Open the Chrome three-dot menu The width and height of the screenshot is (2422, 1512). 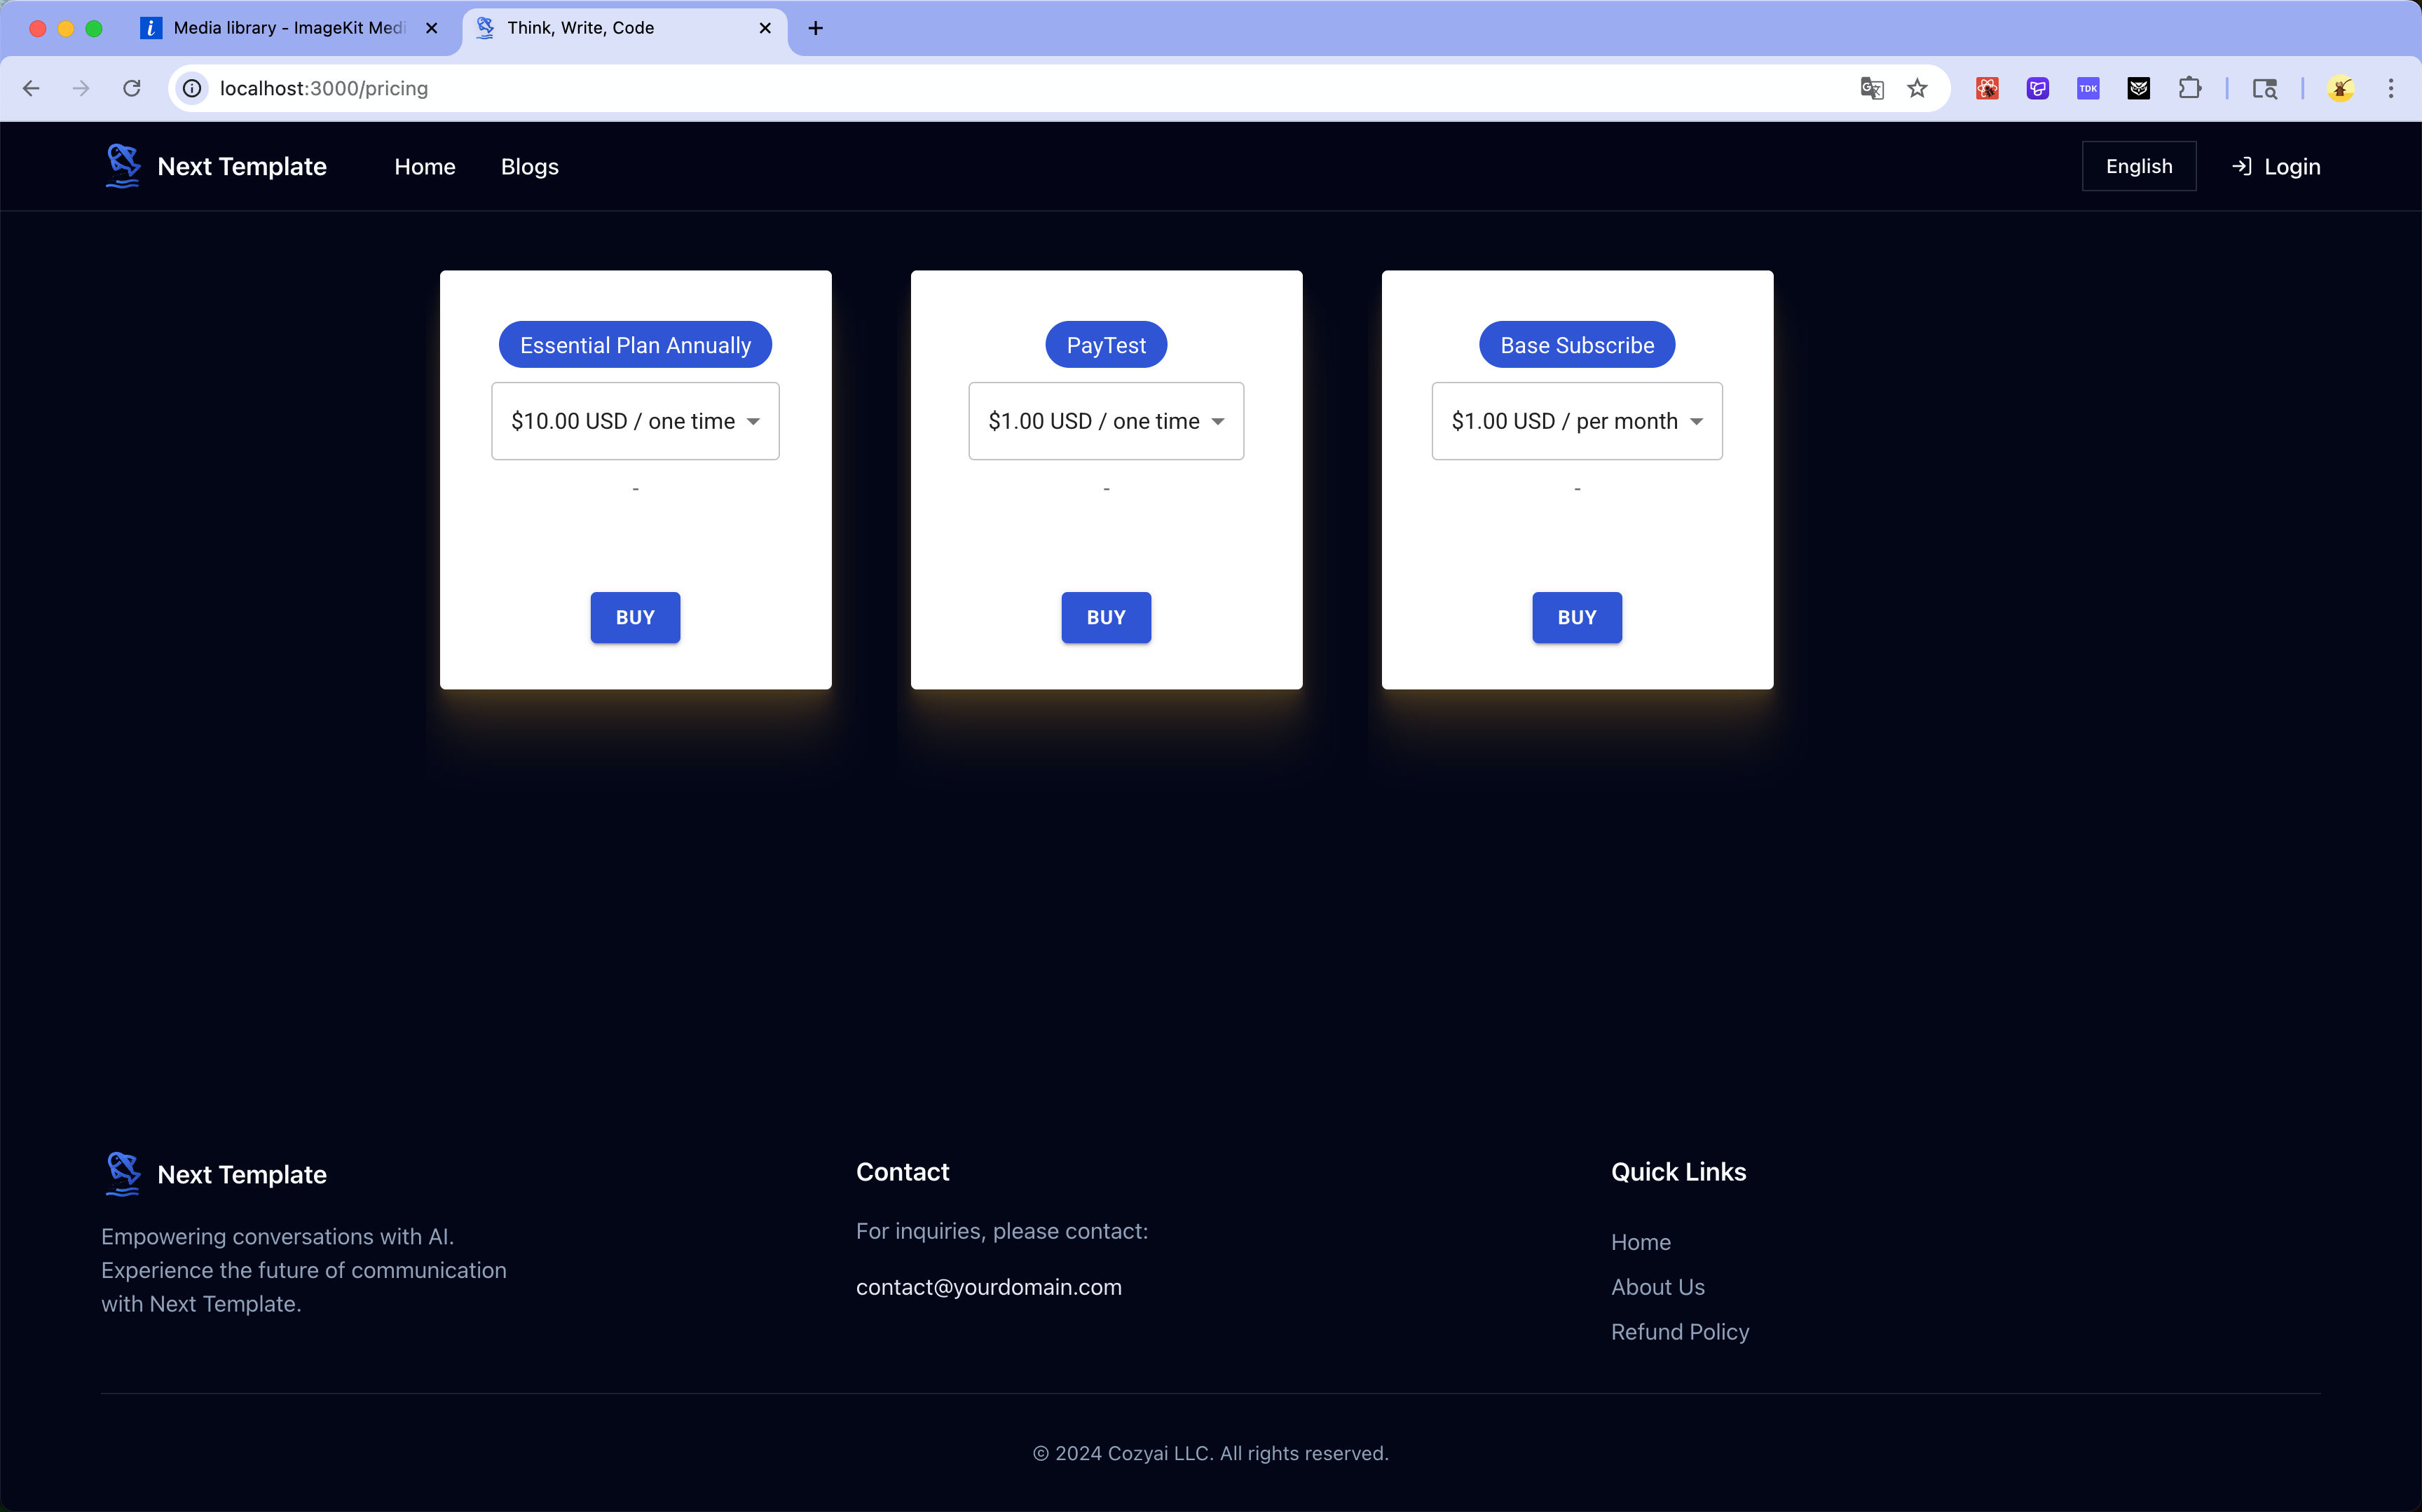click(x=2391, y=88)
